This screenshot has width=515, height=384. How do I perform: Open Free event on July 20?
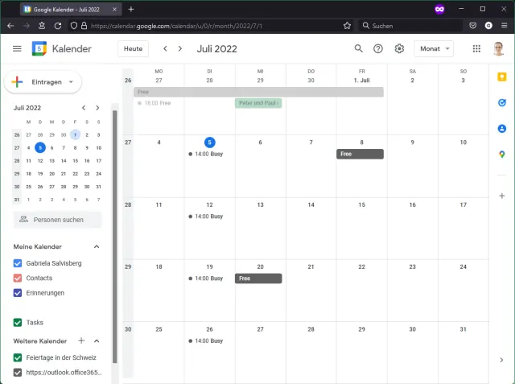click(x=258, y=279)
